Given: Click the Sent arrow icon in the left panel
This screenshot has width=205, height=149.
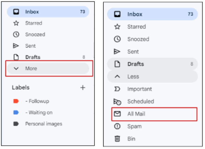Looking at the screenshot, I should (x=16, y=46).
